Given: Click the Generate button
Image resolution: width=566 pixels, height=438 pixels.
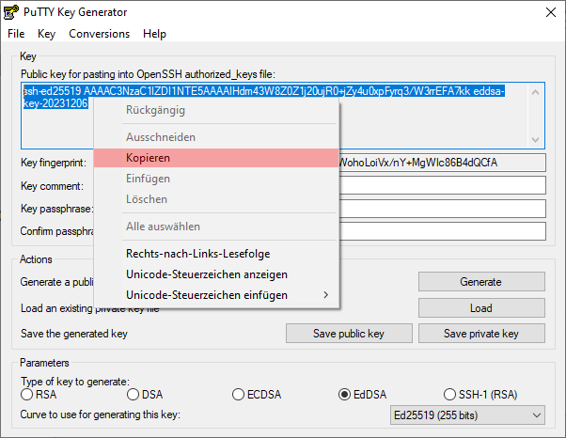Looking at the screenshot, I should pos(481,282).
